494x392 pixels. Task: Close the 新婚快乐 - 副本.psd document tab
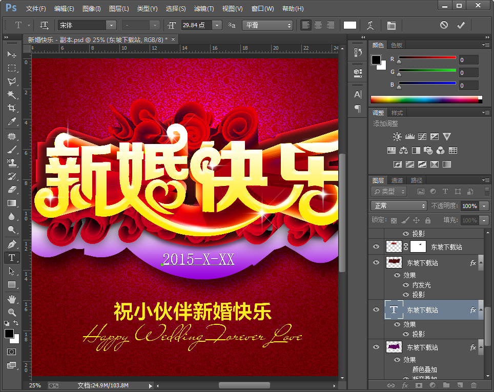click(173, 39)
